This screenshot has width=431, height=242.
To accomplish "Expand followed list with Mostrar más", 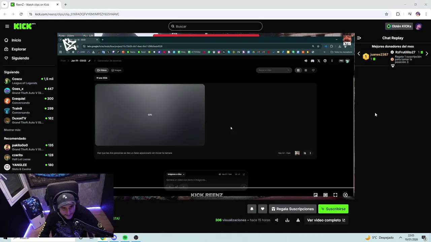I will point(12,130).
